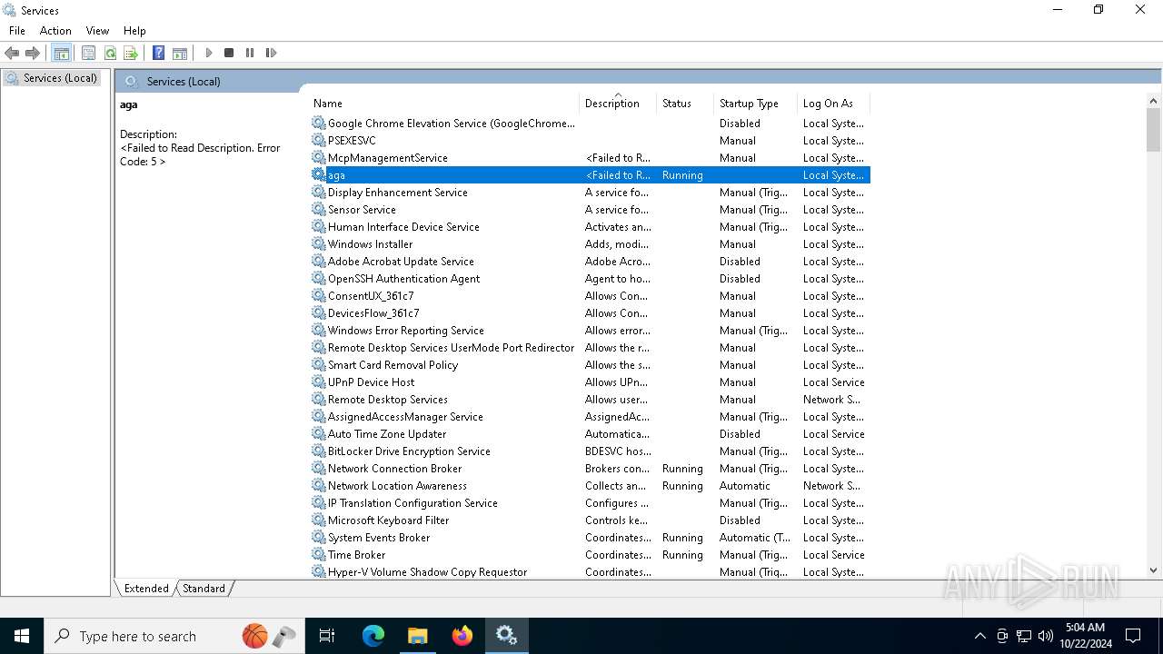Select Display Enhancement Service
Screen dimensions: 1163x654
[x=590, y=193]
